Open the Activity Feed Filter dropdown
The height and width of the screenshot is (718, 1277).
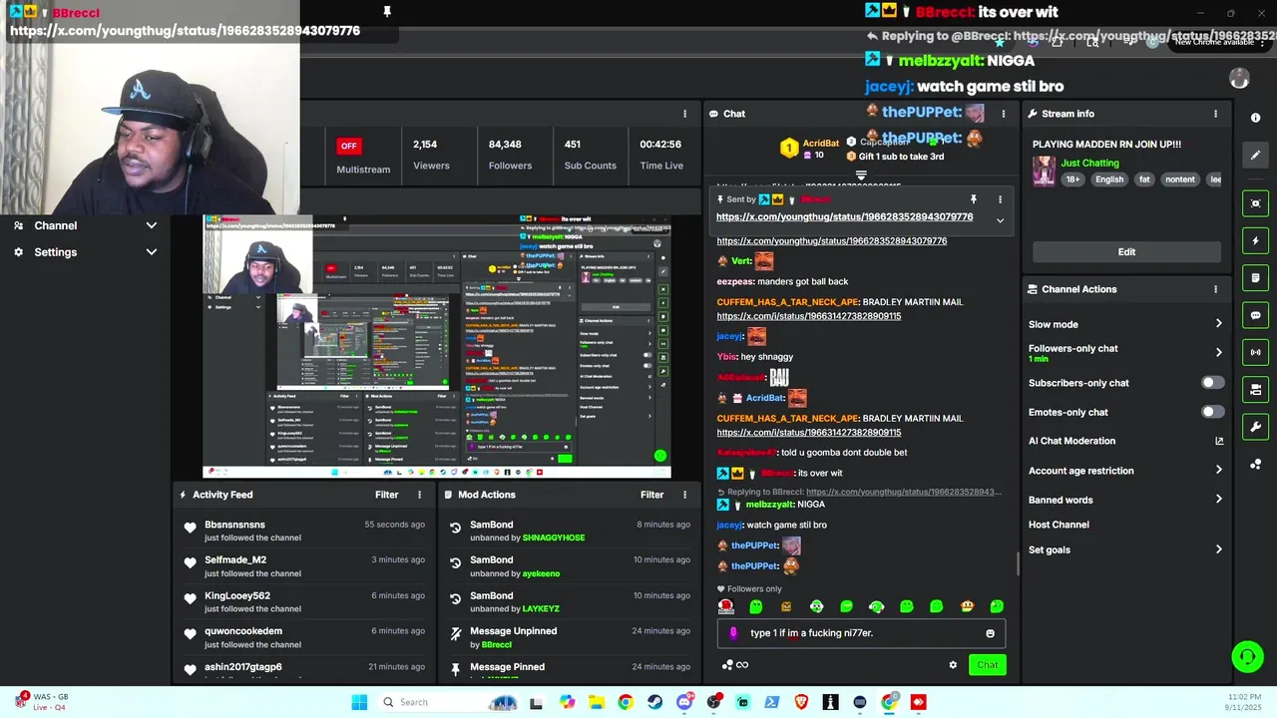click(387, 495)
